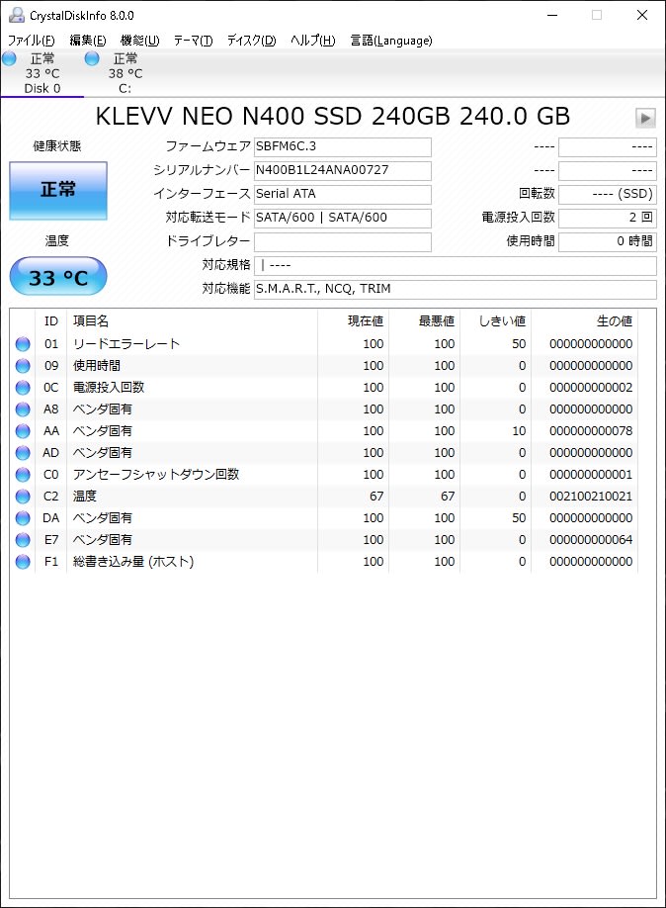Click the firmware field SBFM6C.3
666x908 pixels.
tap(343, 147)
